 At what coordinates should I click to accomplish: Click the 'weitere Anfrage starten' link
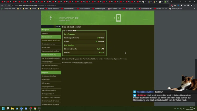click(83, 62)
